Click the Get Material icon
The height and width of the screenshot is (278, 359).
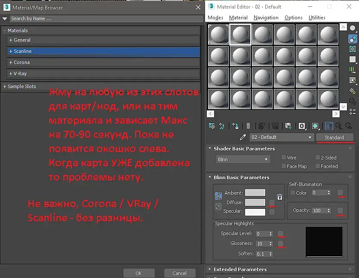[x=212, y=126]
